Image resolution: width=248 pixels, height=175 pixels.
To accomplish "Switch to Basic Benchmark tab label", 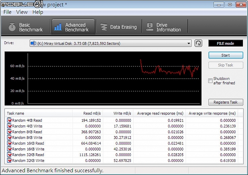I will 31,27.
